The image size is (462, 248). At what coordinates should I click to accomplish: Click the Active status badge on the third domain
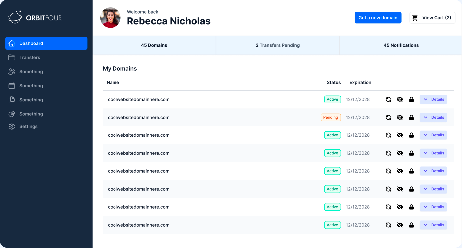pyautogui.click(x=332, y=135)
